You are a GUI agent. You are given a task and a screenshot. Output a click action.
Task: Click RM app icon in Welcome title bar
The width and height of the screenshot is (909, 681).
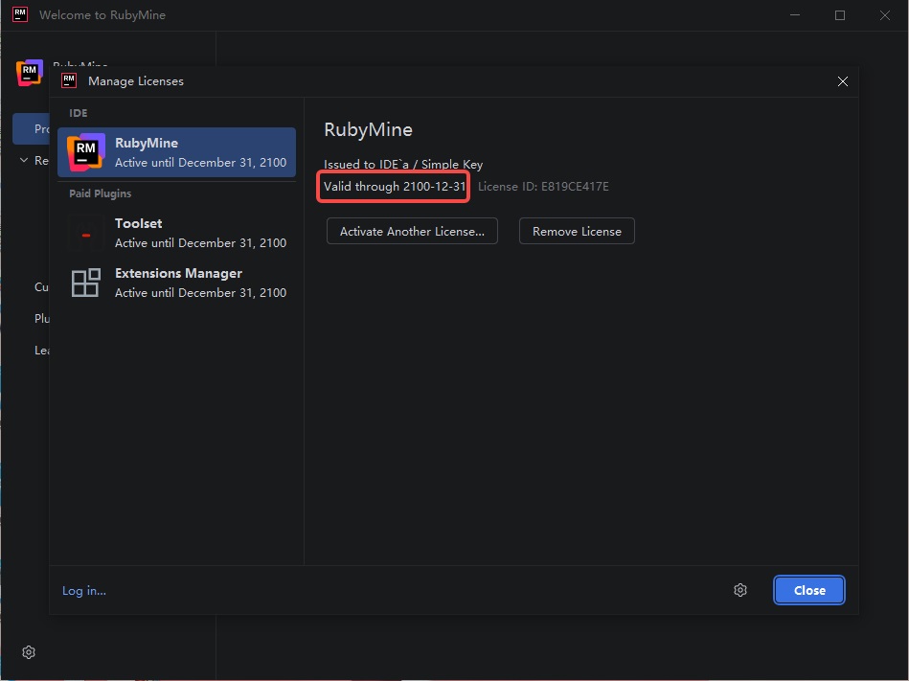tap(20, 14)
